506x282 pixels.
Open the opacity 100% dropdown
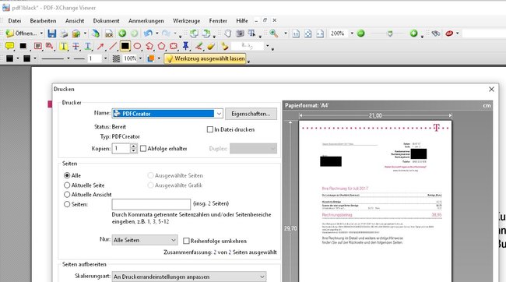[140, 58]
